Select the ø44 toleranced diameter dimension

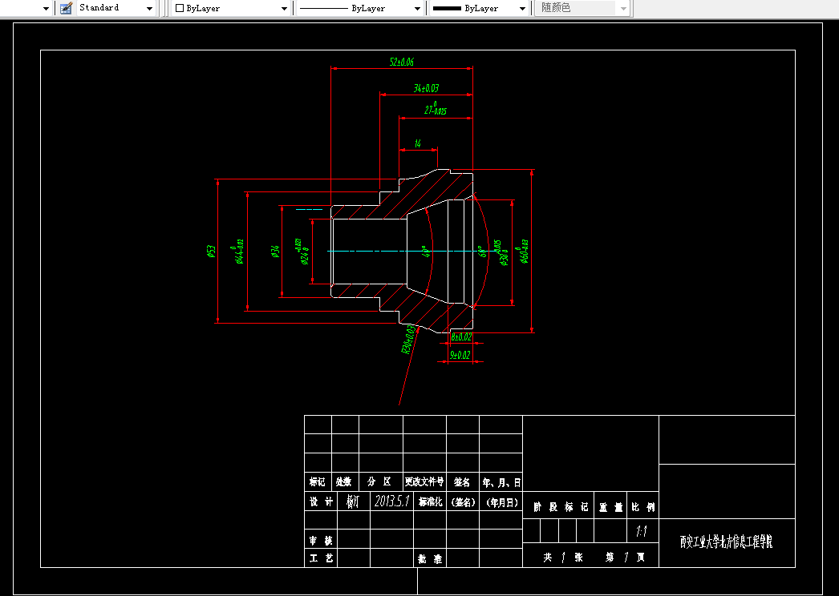point(237,252)
